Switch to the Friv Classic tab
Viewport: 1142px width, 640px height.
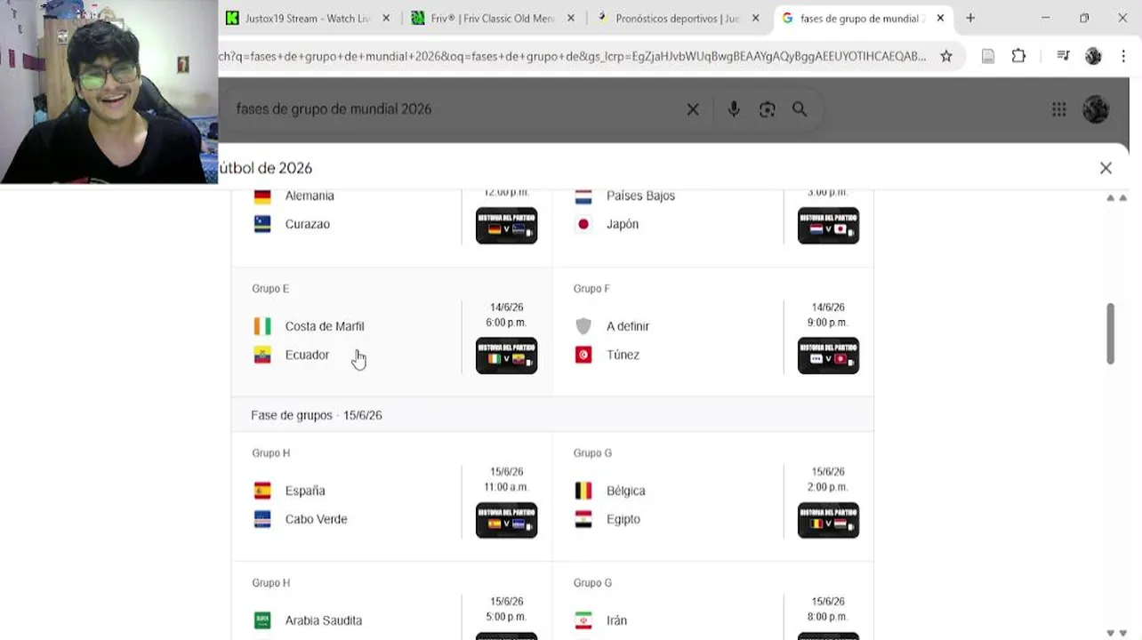[x=492, y=18]
